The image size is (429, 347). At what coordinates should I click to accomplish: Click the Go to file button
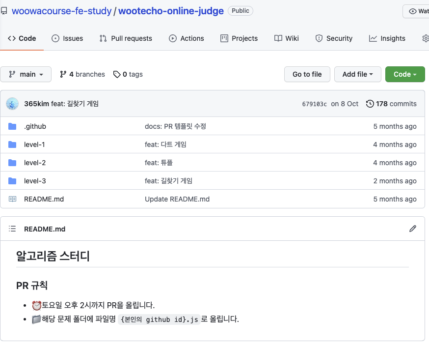tap(307, 74)
